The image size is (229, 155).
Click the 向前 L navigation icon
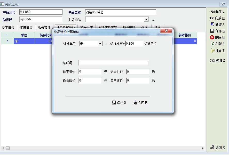[x=212, y=12]
